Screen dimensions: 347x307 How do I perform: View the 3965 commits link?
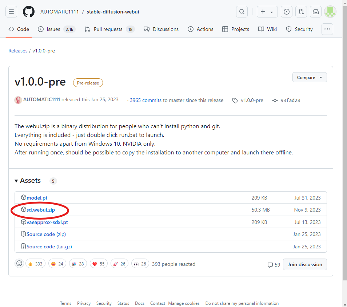click(x=145, y=100)
